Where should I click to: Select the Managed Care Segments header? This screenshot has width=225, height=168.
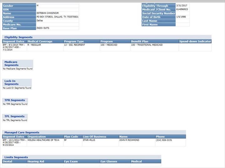pos(22,133)
